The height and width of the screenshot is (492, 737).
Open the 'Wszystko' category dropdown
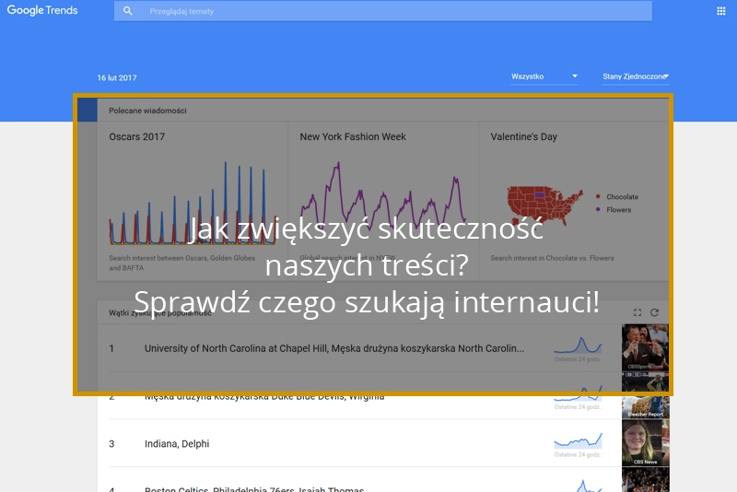[x=544, y=76]
